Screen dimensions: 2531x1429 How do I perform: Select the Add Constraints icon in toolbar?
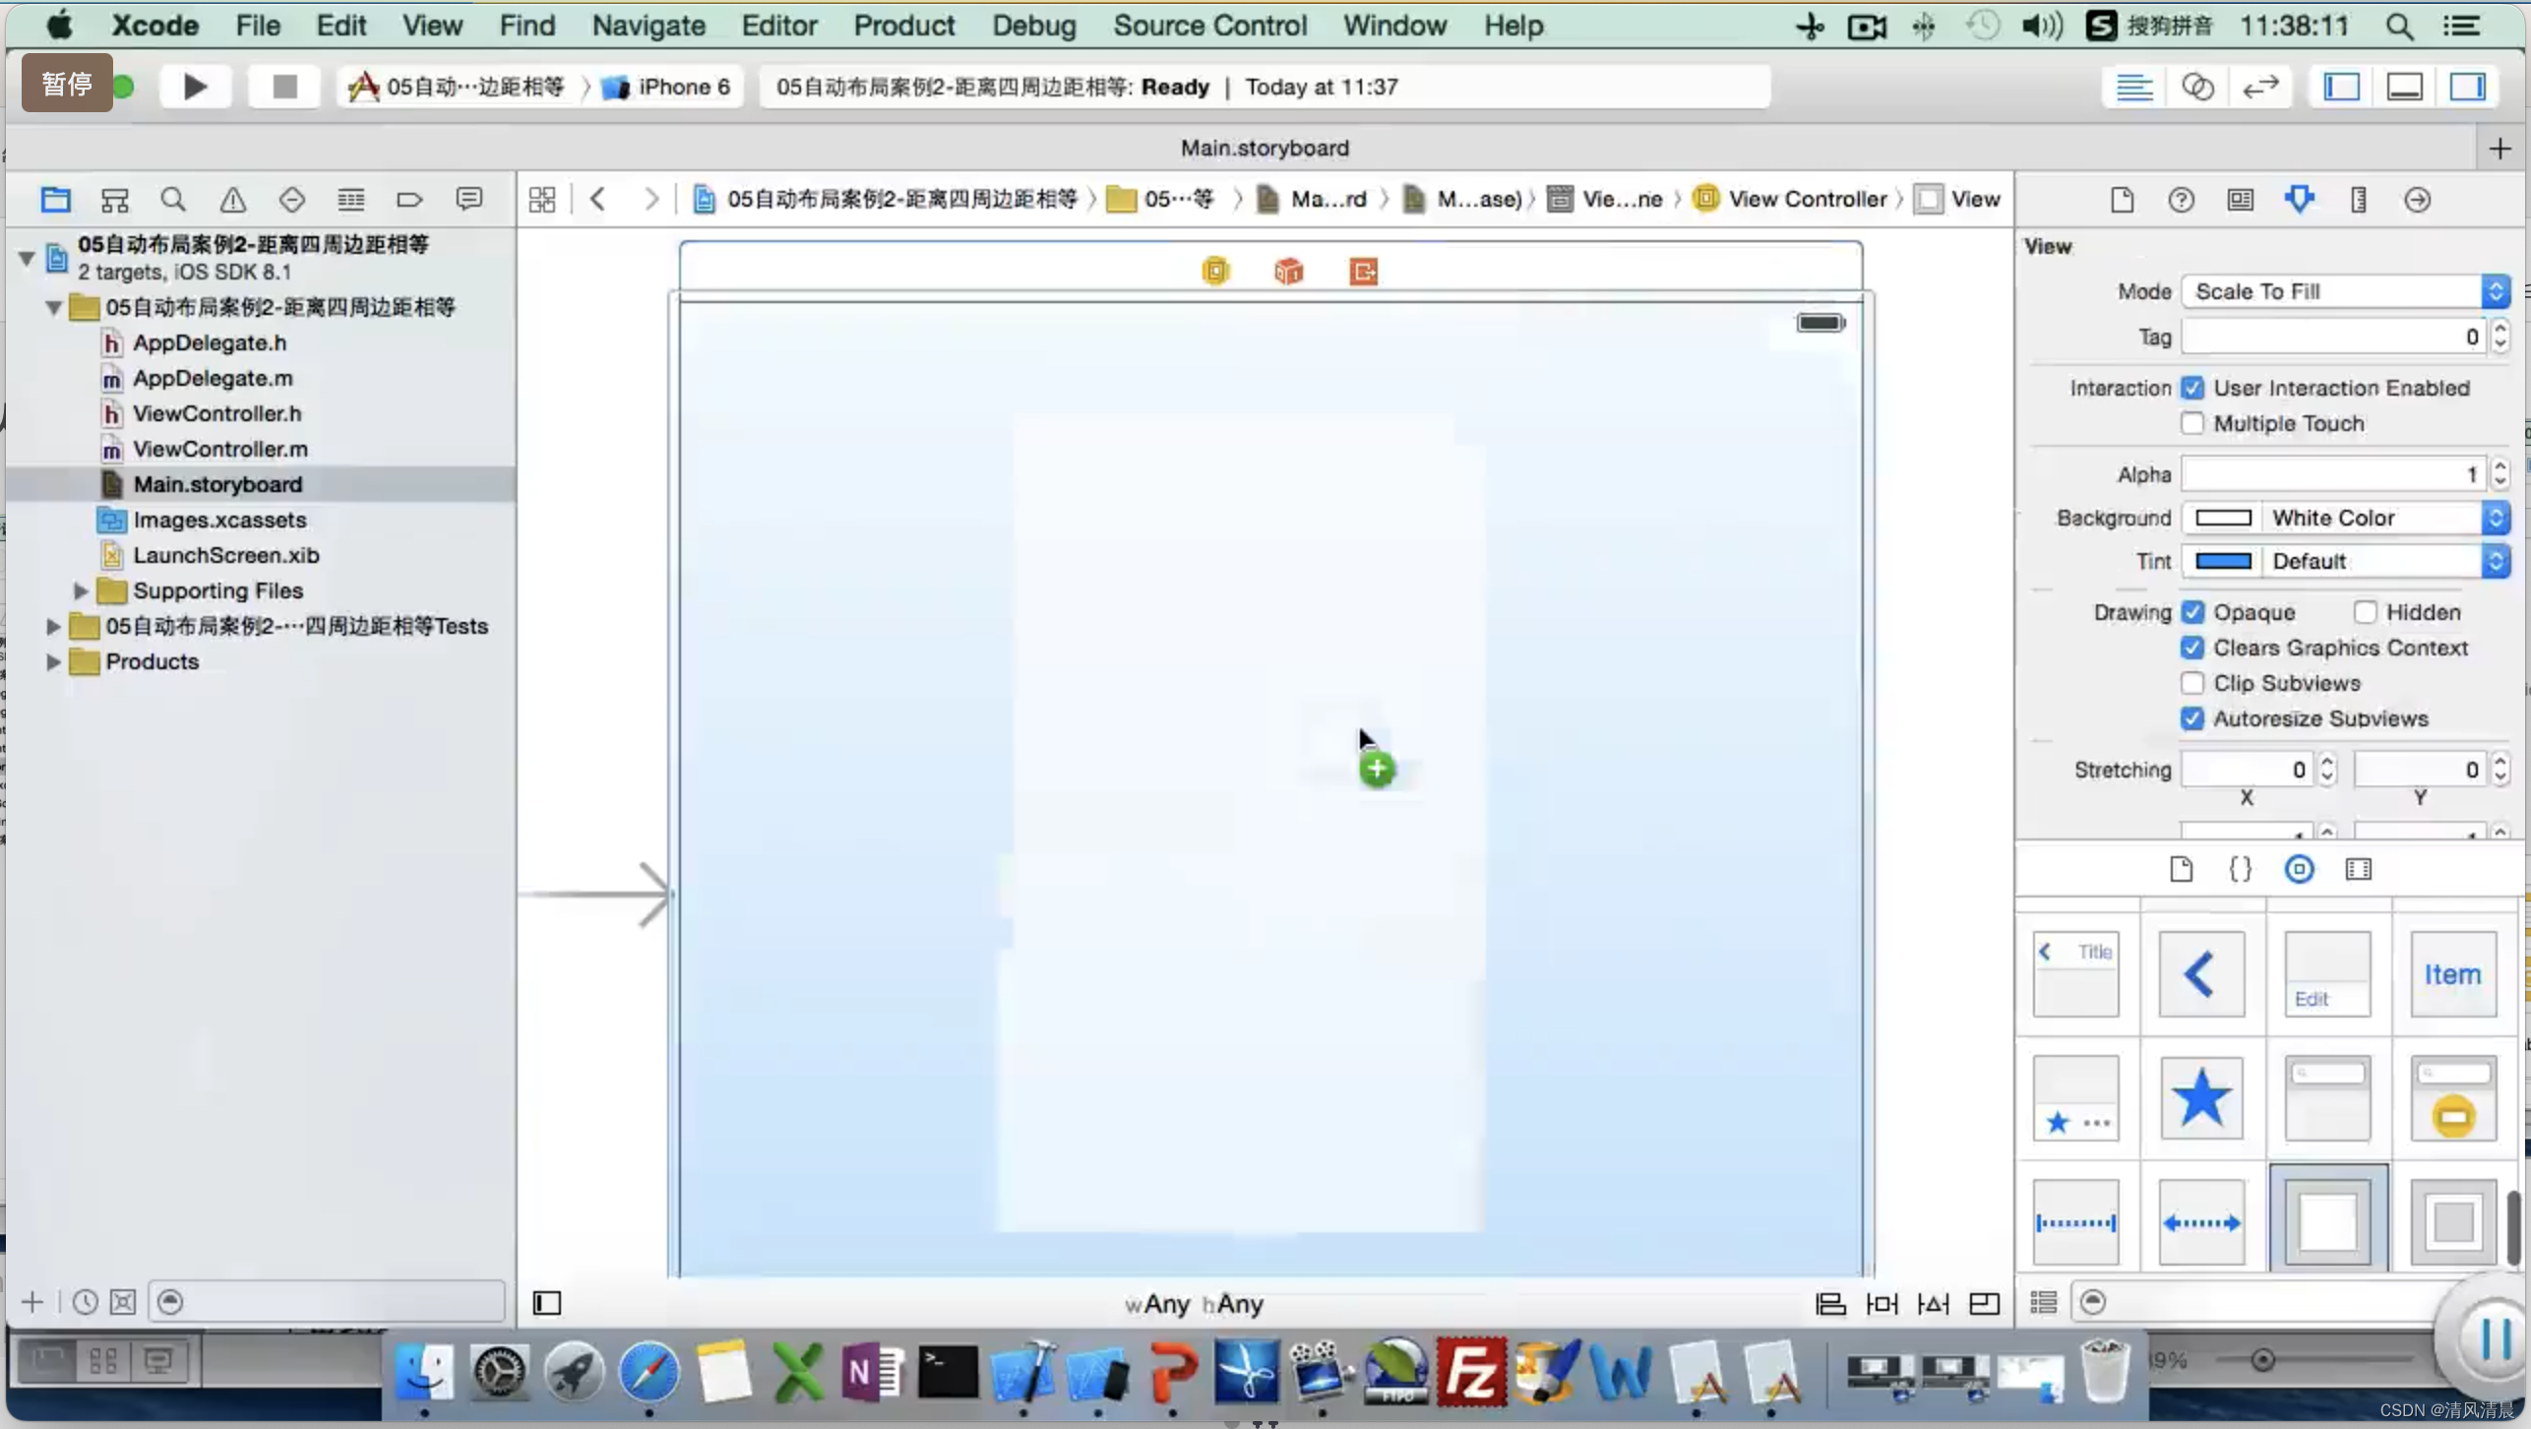(1883, 1302)
